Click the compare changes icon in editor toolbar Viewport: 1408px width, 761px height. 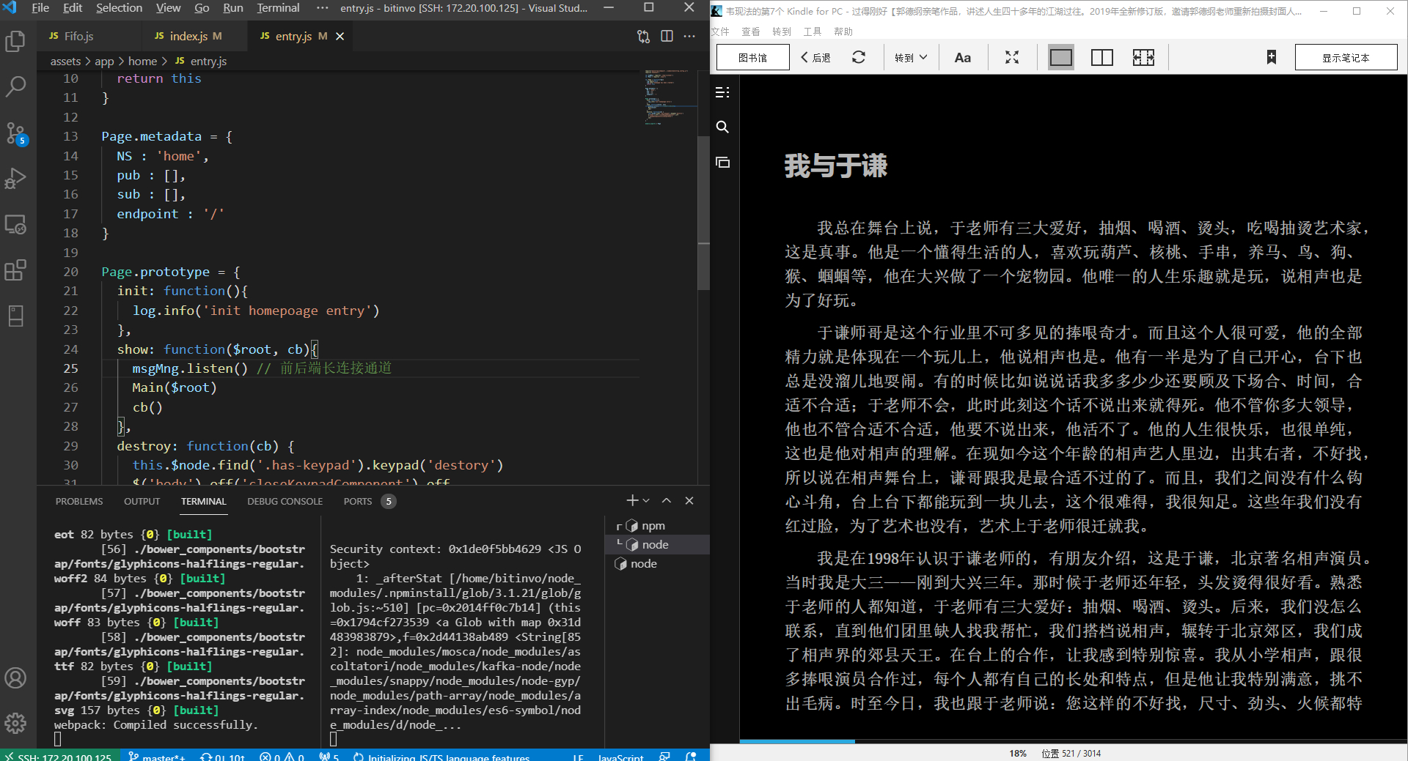(643, 36)
